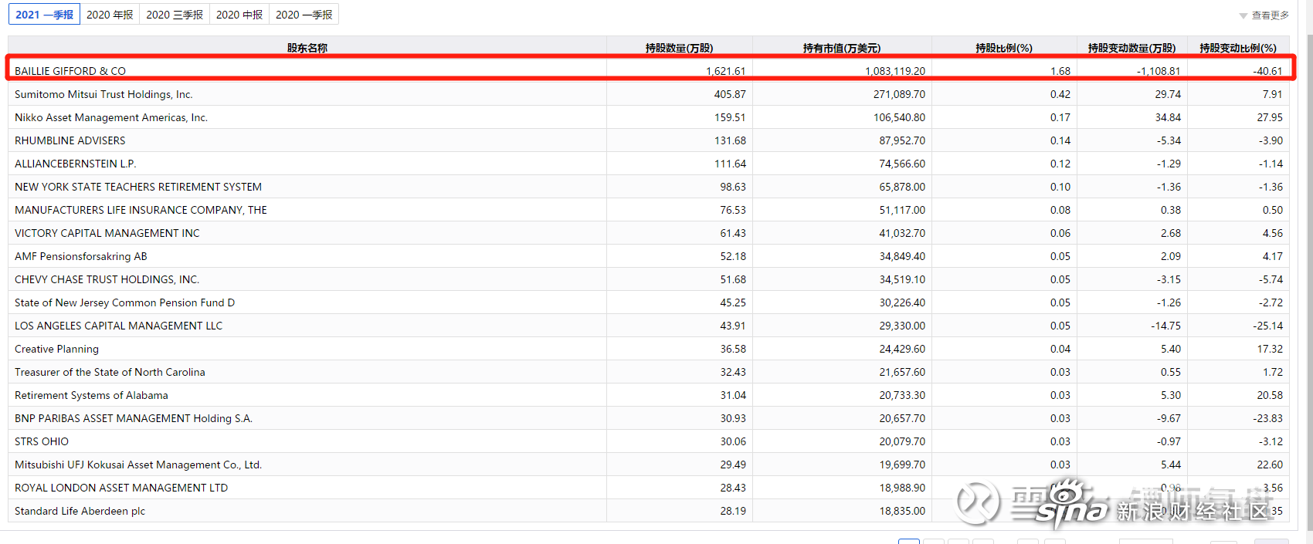The height and width of the screenshot is (544, 1313).
Task: Select the RHUMBLINE ADVISERS shareholder name
Action: click(x=70, y=140)
